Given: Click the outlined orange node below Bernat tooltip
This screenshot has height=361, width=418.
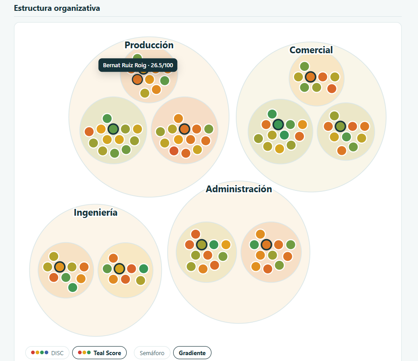Looking at the screenshot, I should tap(137, 79).
